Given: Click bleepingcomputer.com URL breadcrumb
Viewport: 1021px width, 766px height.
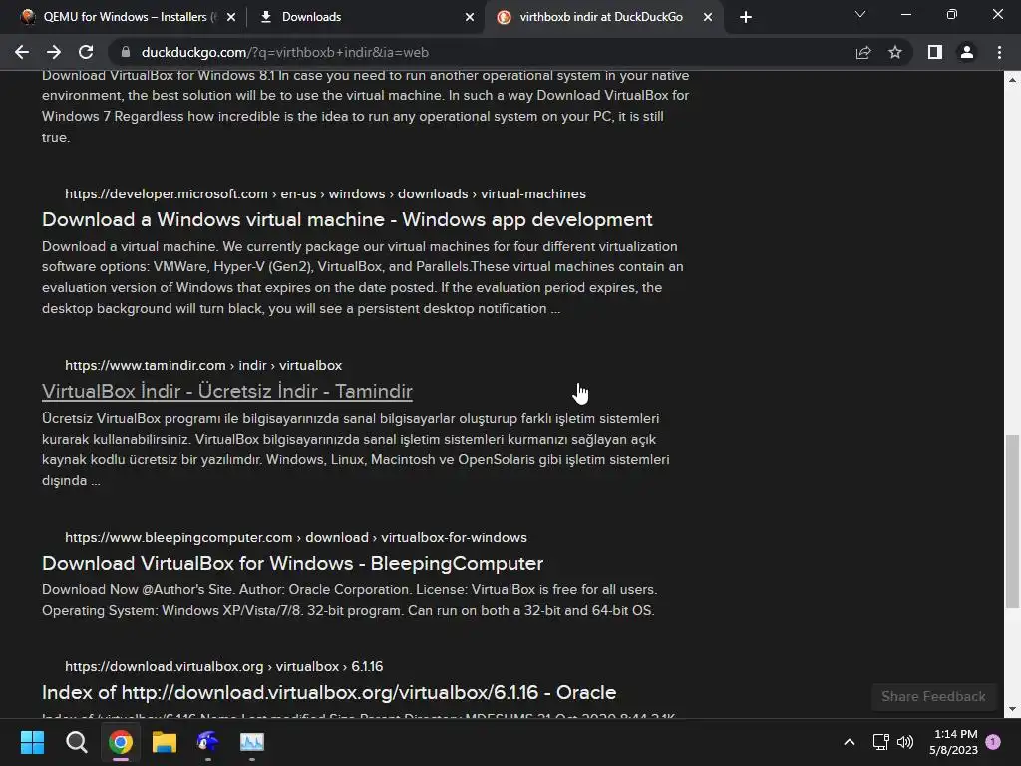Looking at the screenshot, I should [x=295, y=537].
